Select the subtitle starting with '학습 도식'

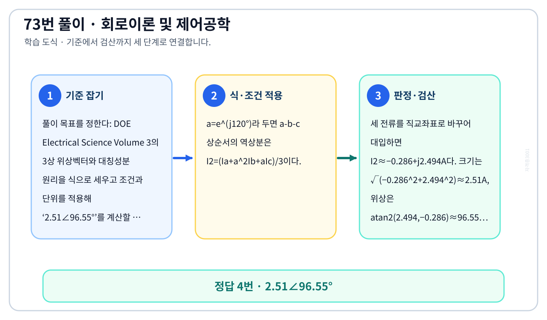[x=118, y=42]
